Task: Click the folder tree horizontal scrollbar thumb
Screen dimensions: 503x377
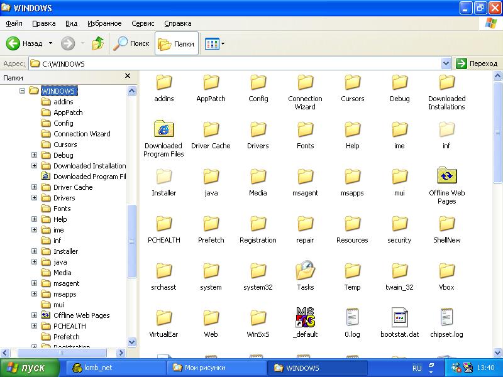Action: [x=62, y=352]
